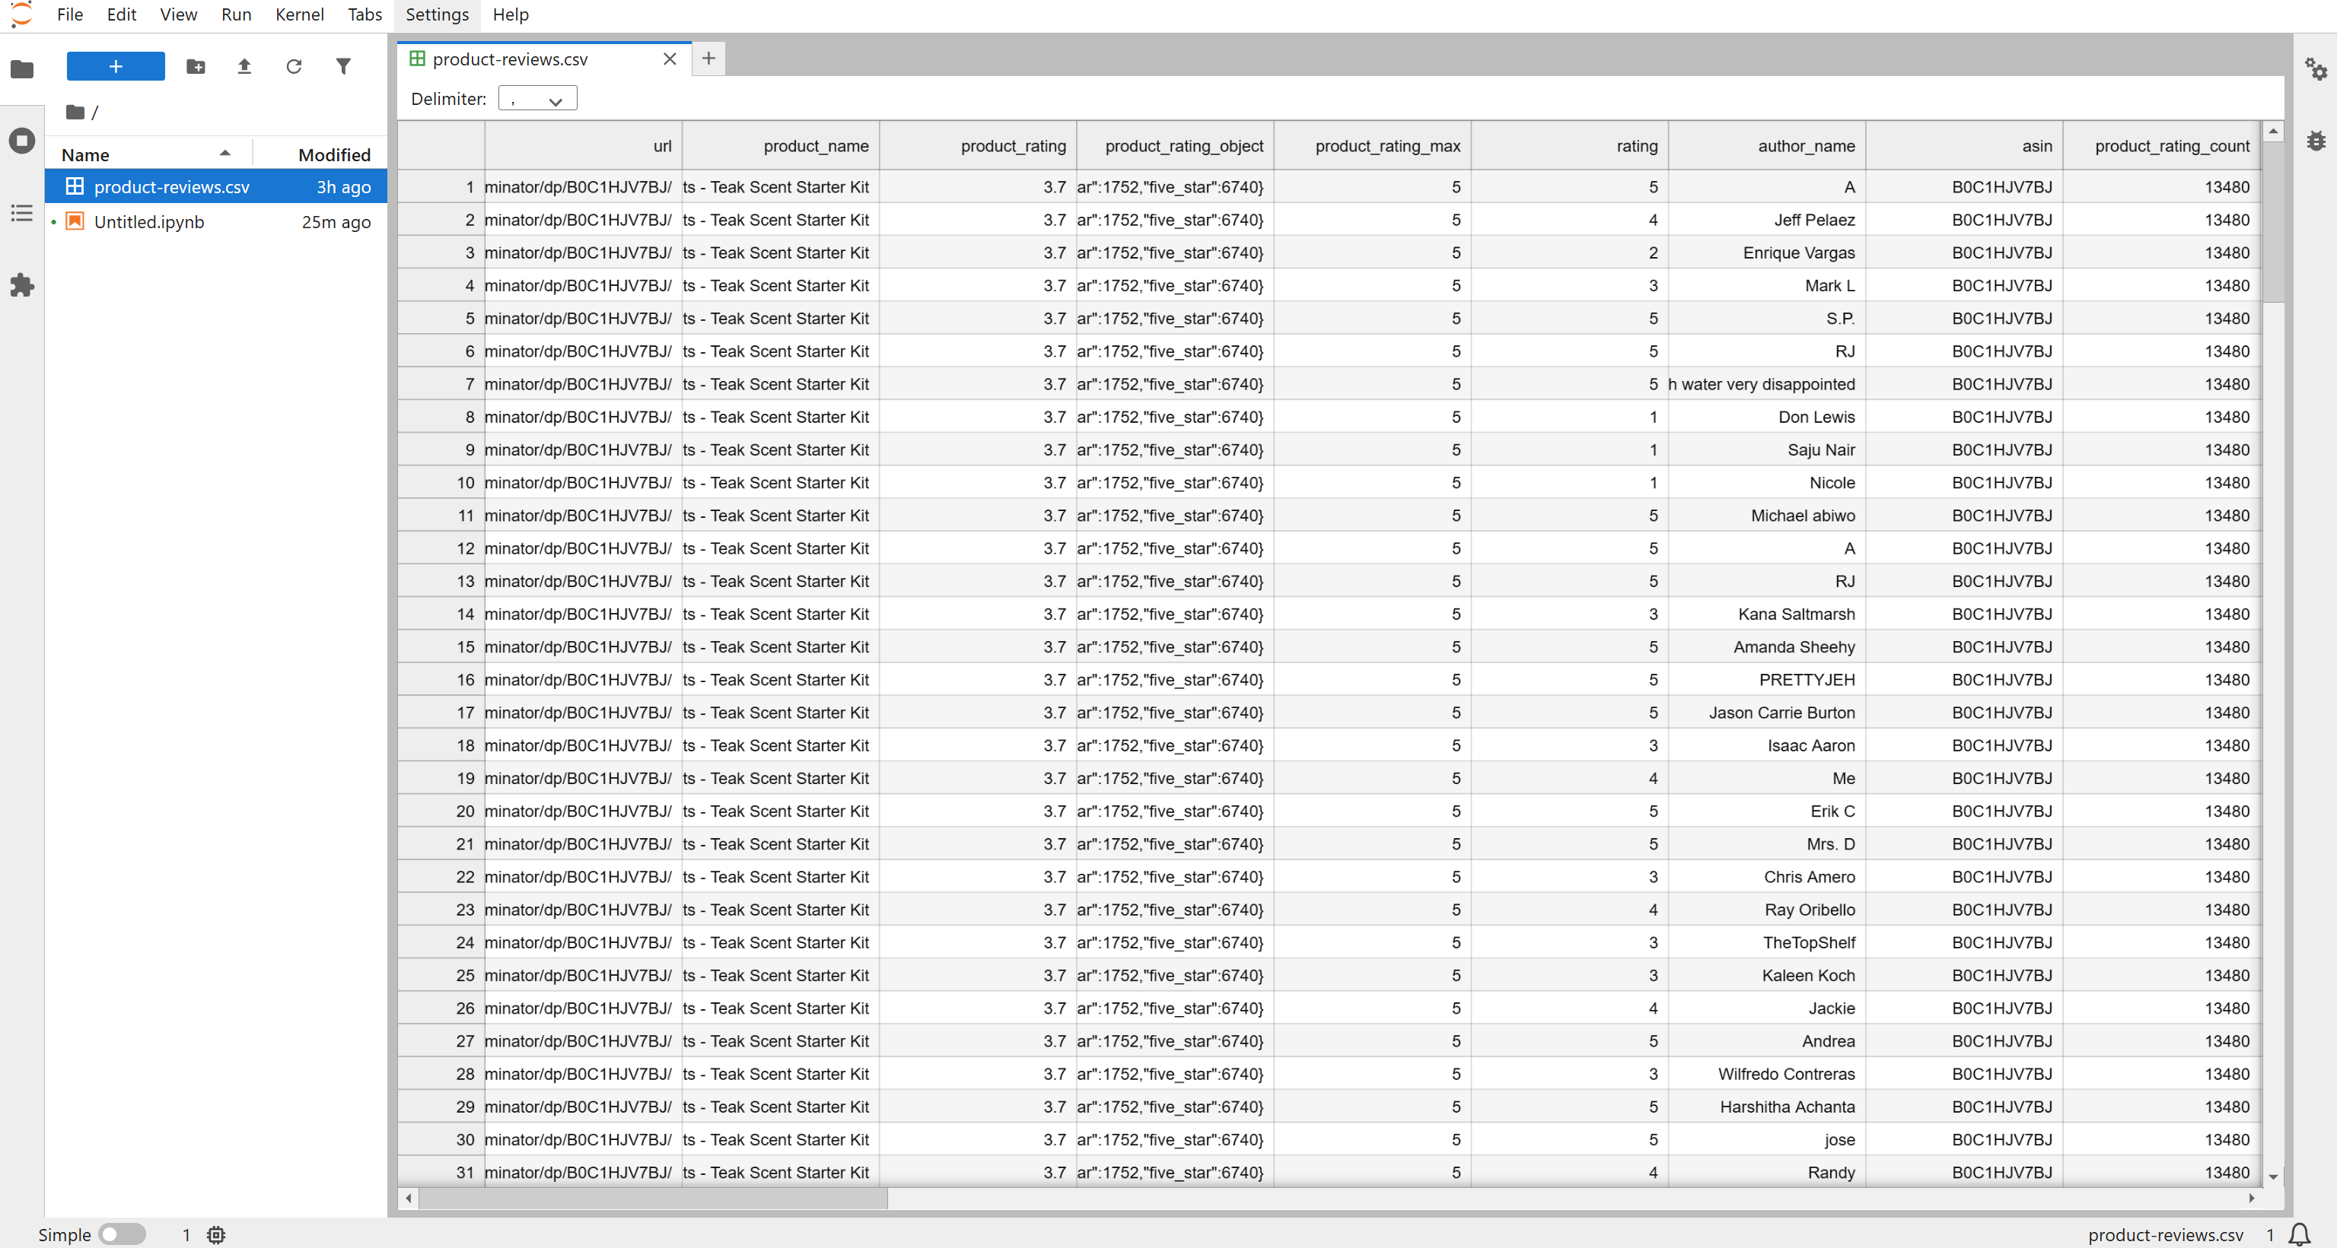
Task: Open the property inspector gear on the right
Action: click(2316, 69)
